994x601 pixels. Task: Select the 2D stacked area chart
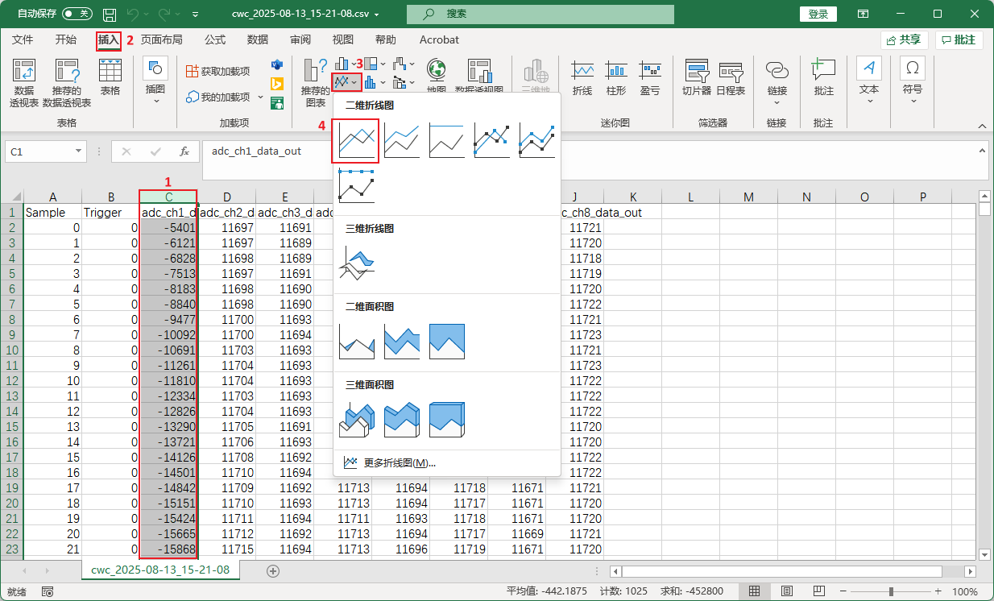(401, 342)
